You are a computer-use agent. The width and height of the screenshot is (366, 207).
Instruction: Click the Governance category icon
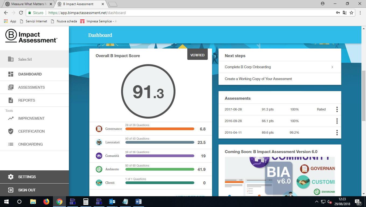[99, 129]
